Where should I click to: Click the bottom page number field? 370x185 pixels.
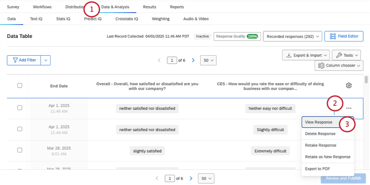tap(170, 178)
